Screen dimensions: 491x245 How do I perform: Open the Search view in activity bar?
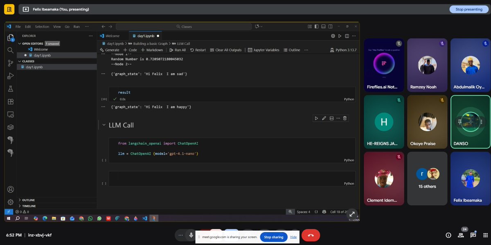pos(11,50)
